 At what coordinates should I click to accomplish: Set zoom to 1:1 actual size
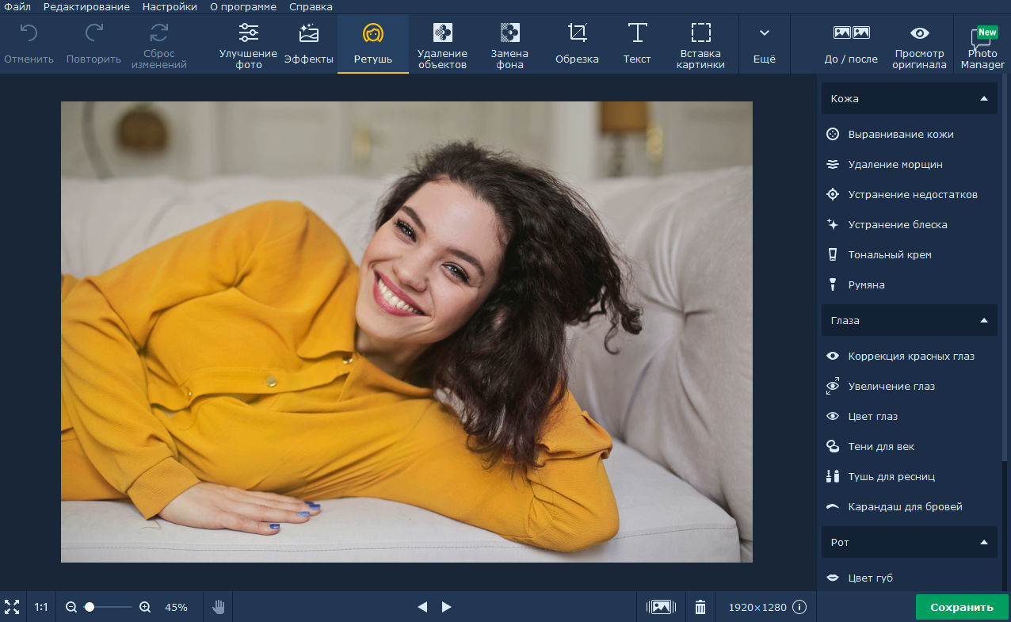41,608
